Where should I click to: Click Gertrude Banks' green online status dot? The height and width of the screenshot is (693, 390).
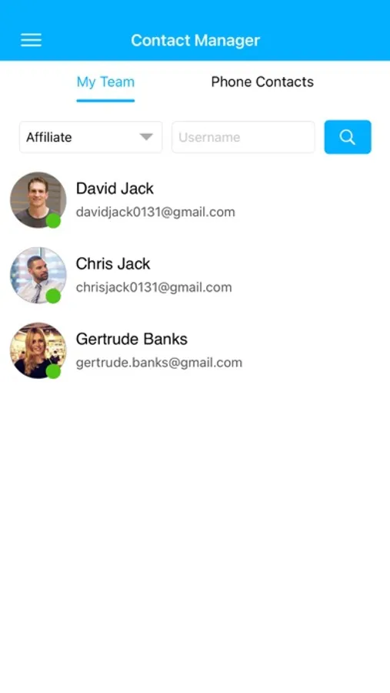point(53,371)
